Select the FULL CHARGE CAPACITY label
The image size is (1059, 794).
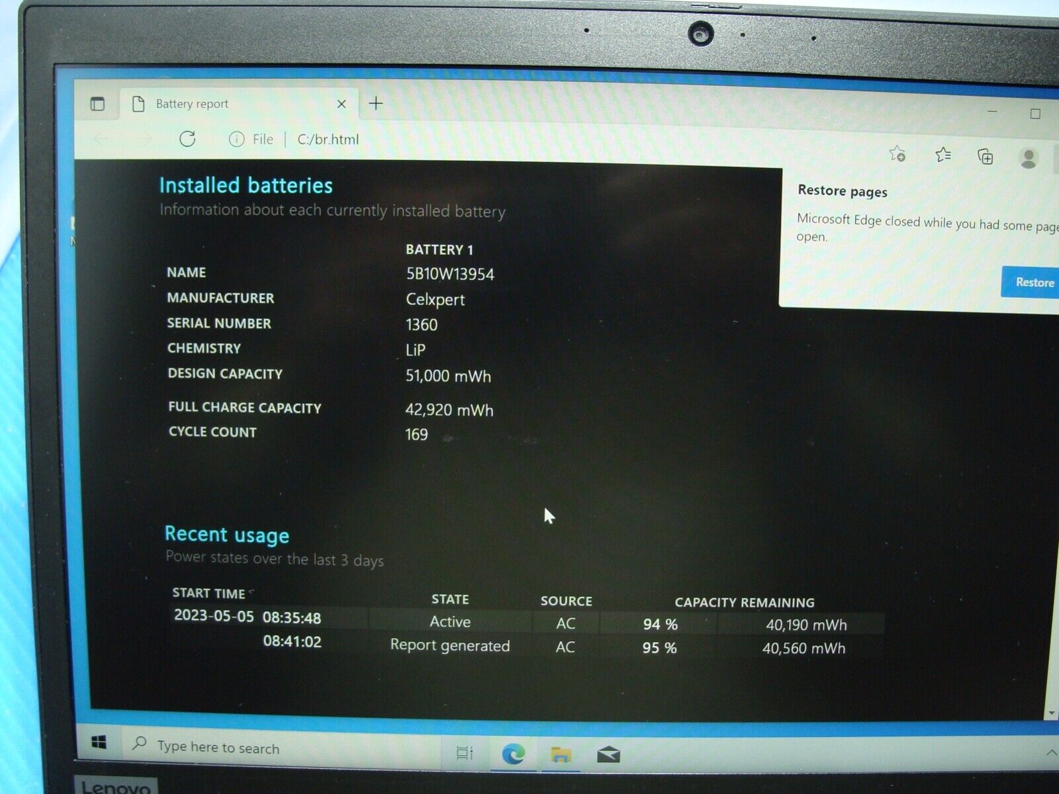coord(244,408)
